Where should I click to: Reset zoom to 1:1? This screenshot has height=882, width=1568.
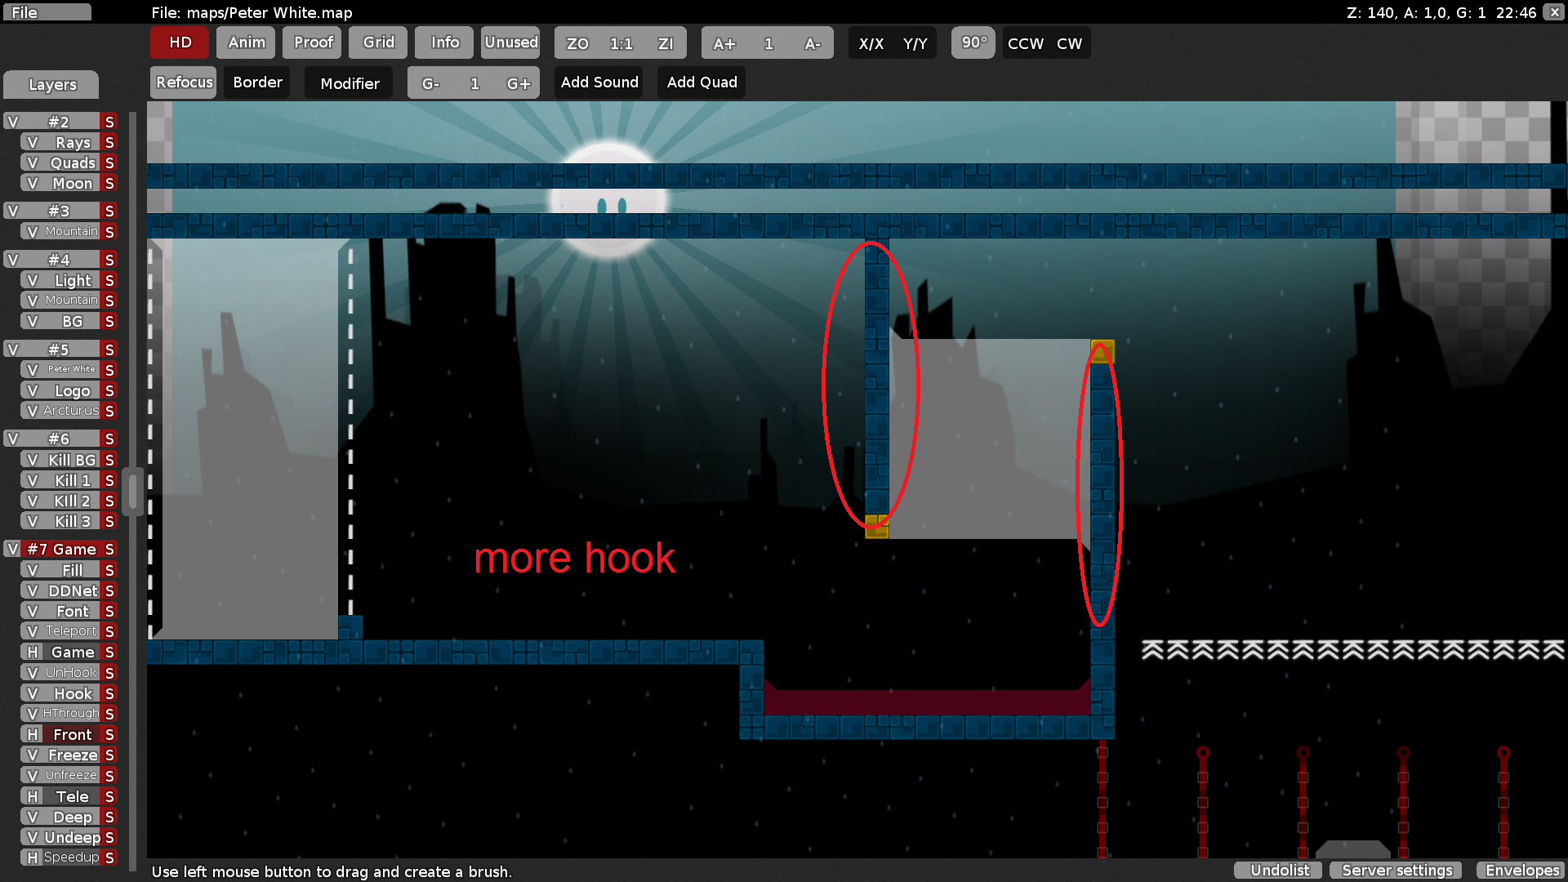[621, 43]
